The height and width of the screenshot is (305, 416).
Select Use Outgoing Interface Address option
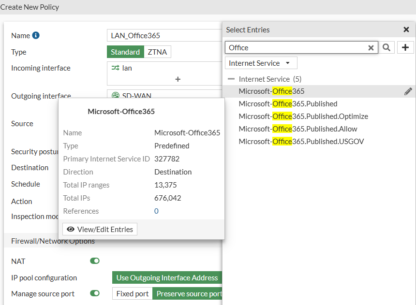(x=167, y=277)
